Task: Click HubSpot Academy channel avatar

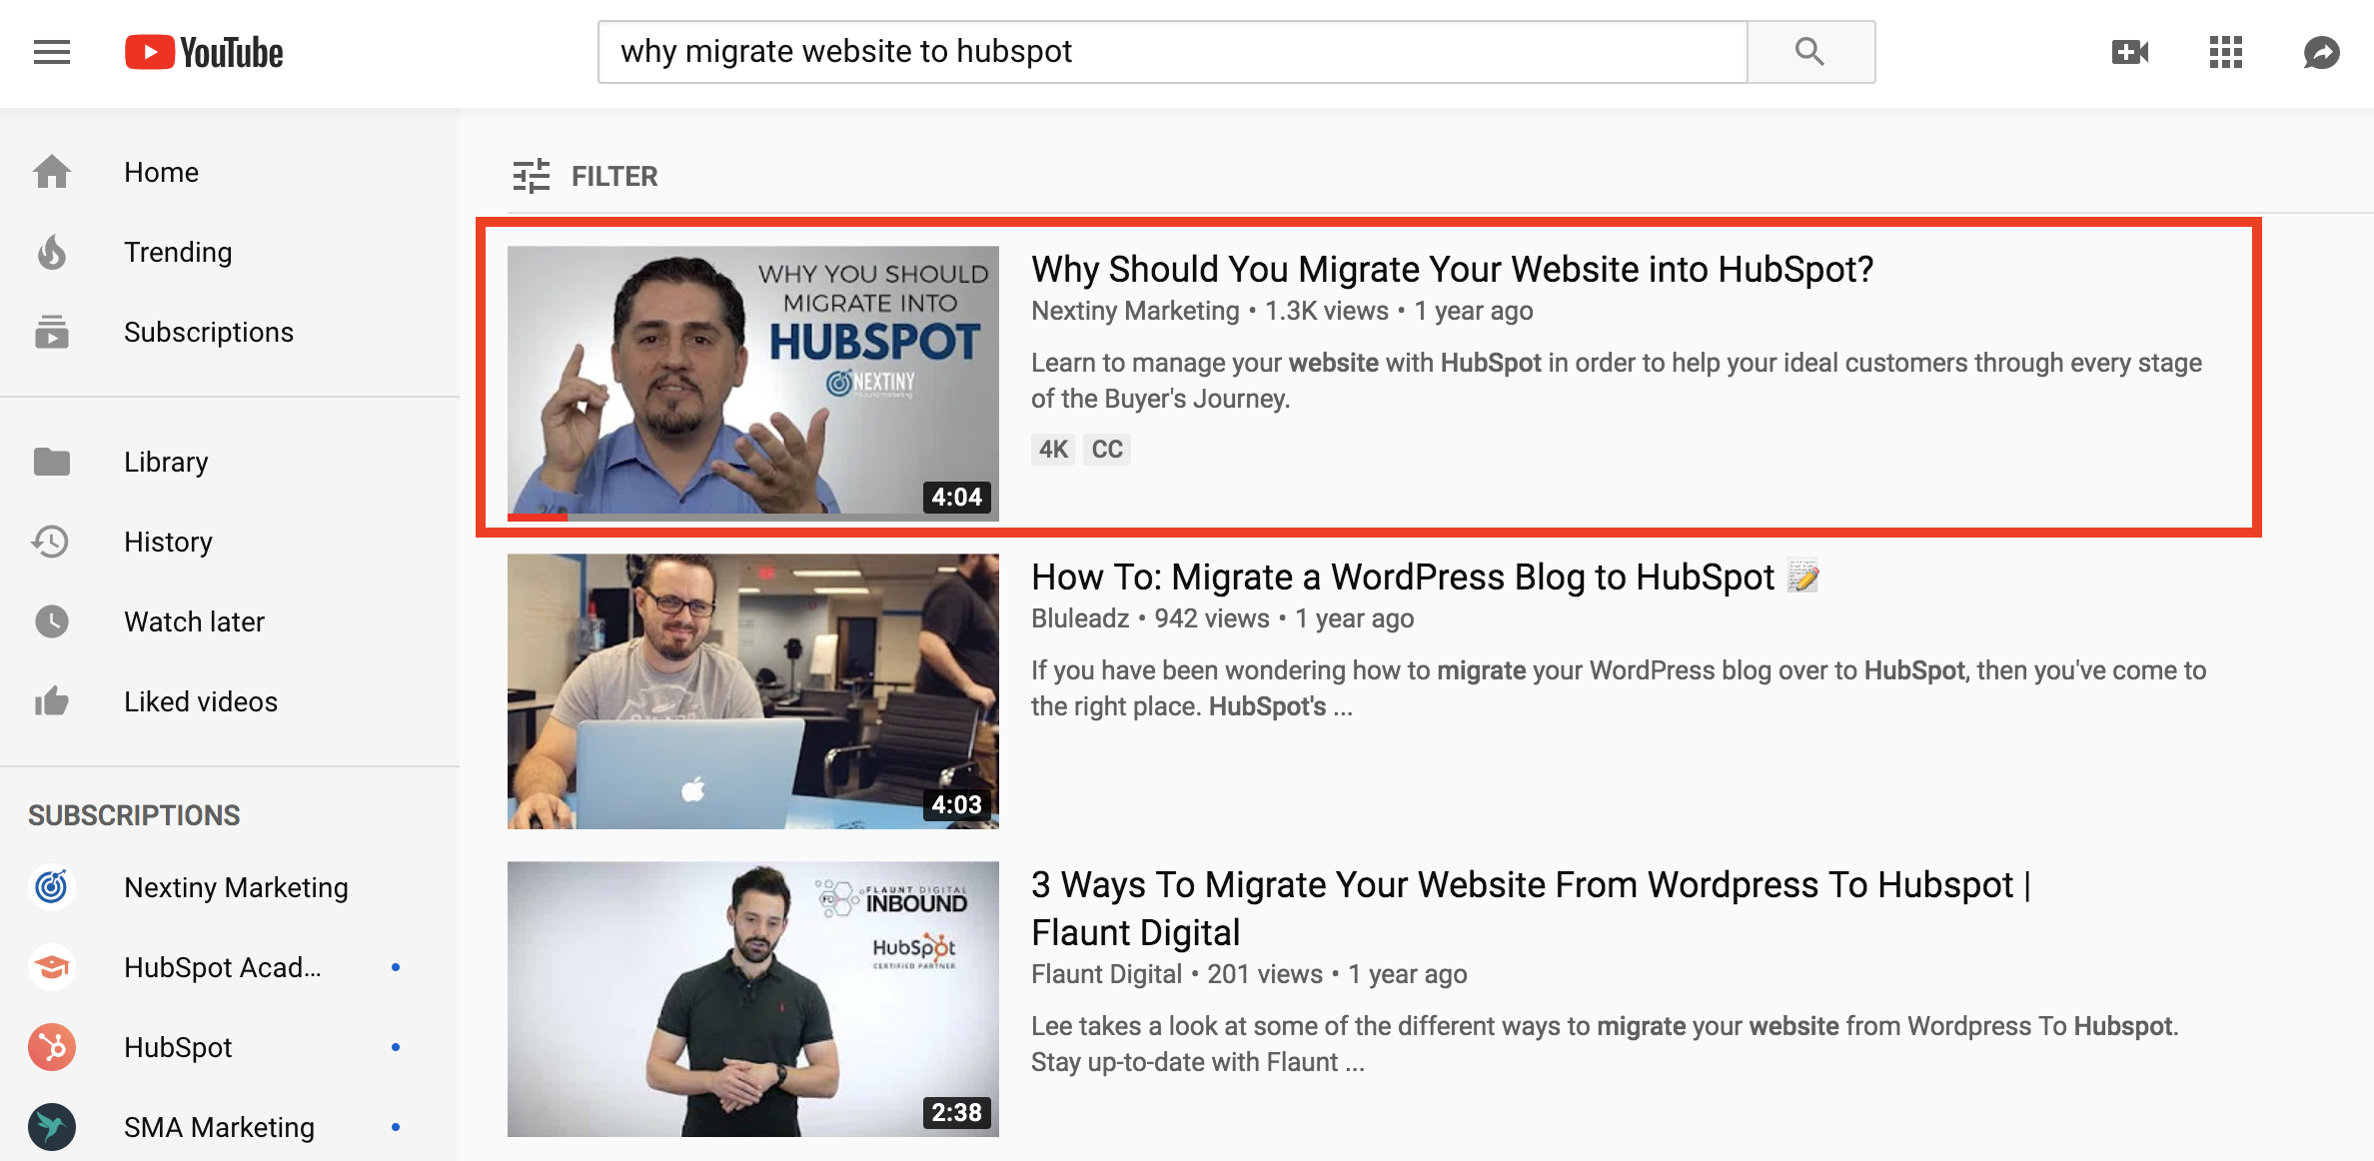Action: tap(52, 967)
